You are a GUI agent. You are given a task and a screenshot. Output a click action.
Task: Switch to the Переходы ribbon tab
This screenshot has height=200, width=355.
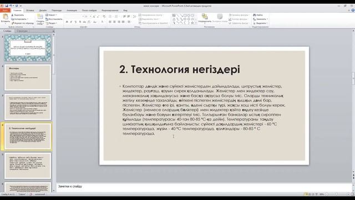[57, 11]
